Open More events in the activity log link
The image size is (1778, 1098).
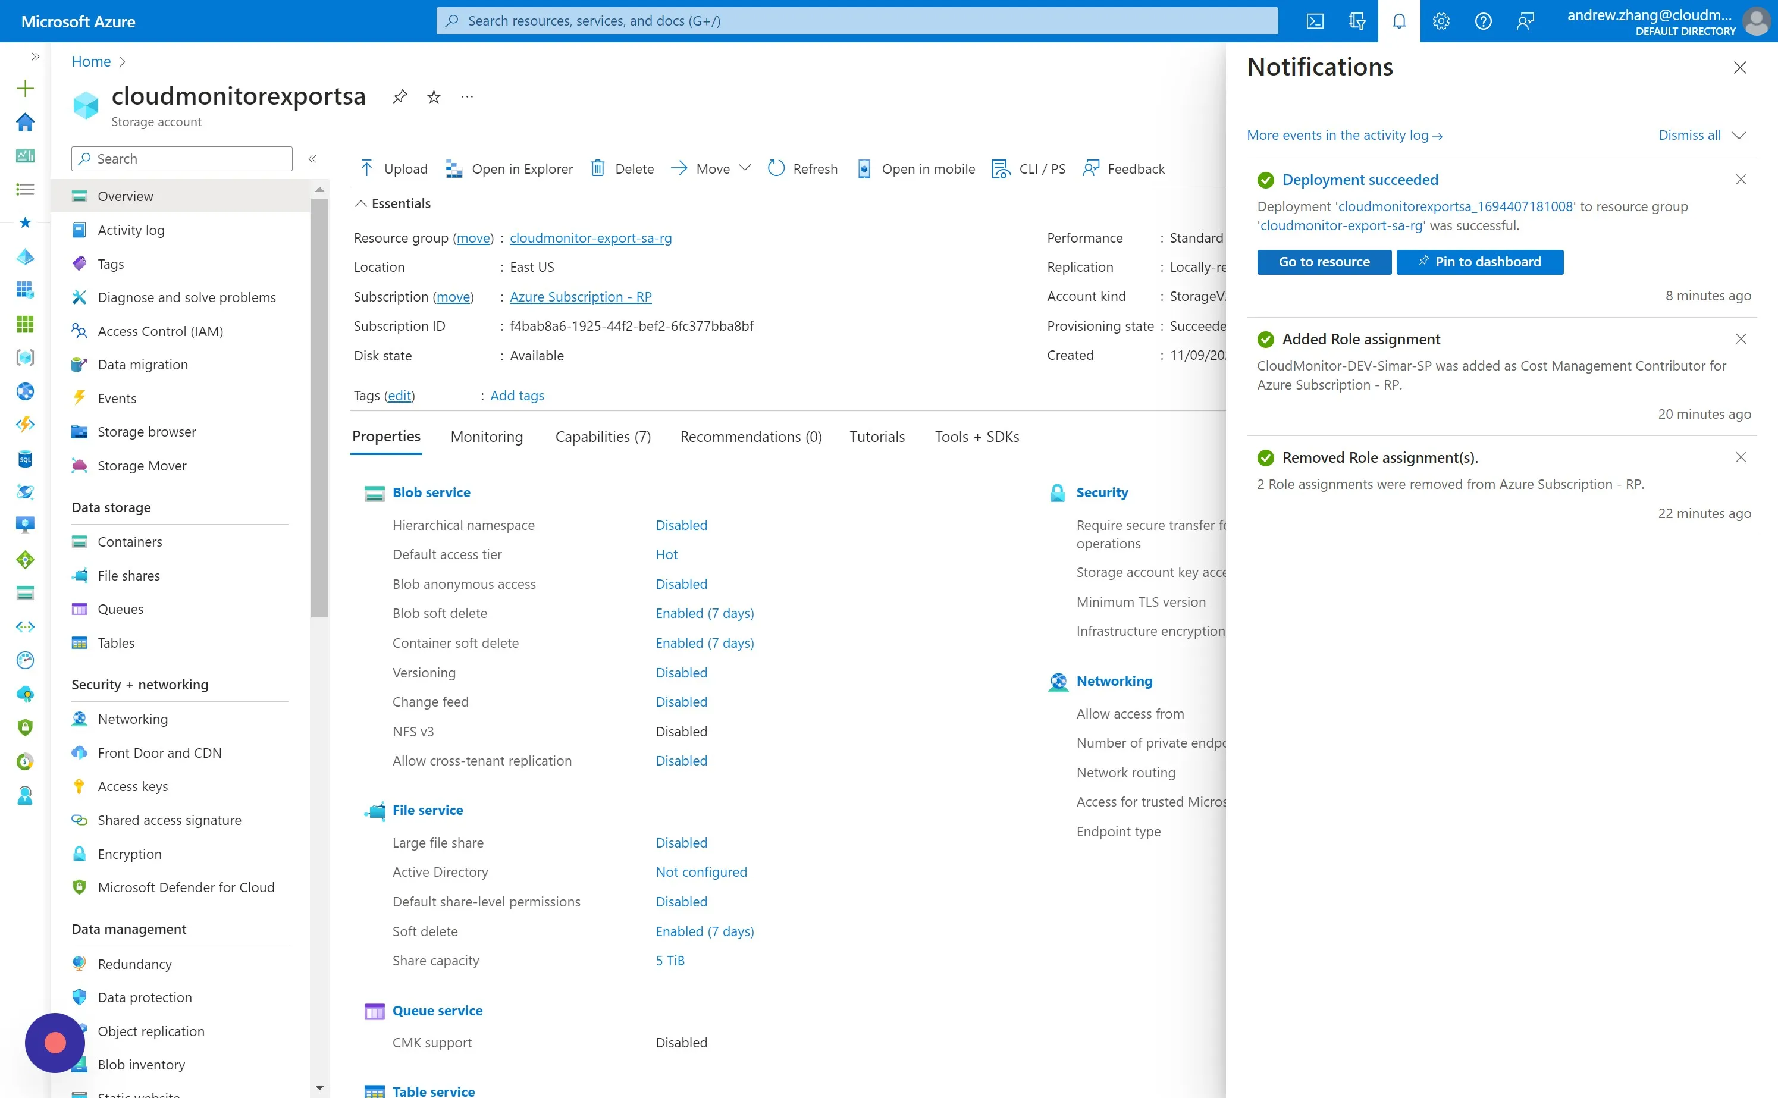pyautogui.click(x=1344, y=135)
